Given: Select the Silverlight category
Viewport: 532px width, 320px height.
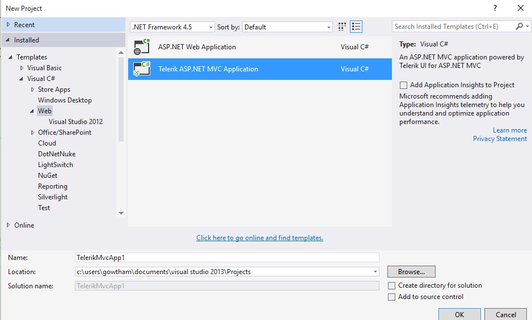Looking at the screenshot, I should (x=53, y=197).
